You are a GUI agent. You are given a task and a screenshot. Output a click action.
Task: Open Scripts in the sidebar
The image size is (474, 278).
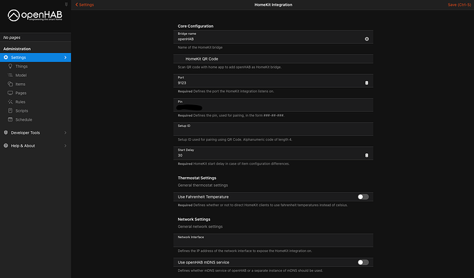[x=35, y=111]
